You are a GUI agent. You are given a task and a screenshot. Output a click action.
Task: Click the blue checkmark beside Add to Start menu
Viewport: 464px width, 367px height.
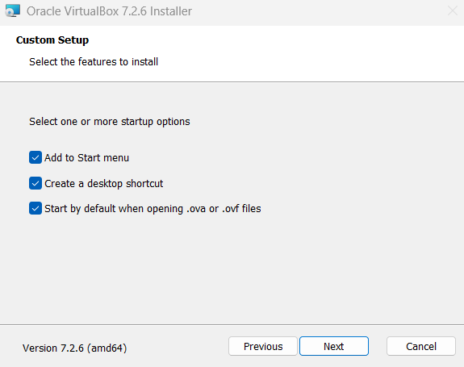[x=36, y=157]
